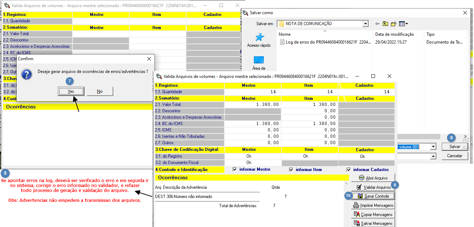The width and height of the screenshot is (474, 227).
Task: Click Mestre Quantidade cell showing 14
Action: (252, 92)
